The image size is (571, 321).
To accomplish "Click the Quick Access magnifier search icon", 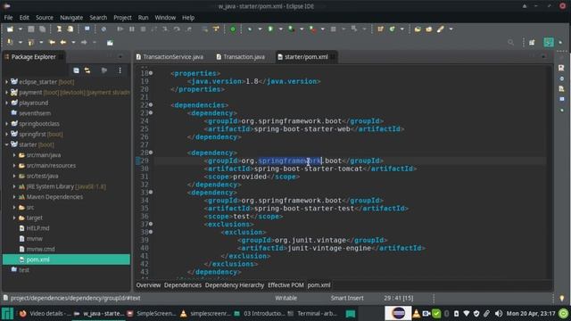I will [511, 43].
